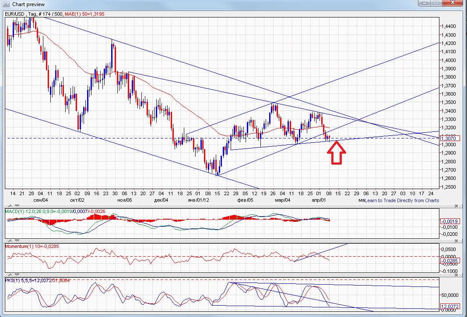Click the Chart preview title bar icon

[x=7, y=4]
